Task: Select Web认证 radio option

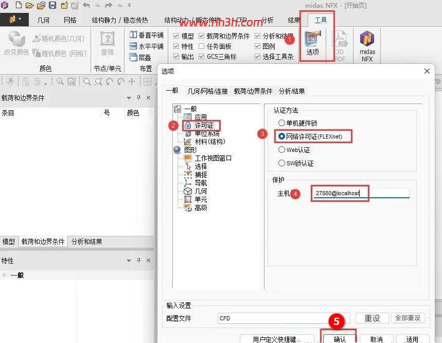Action: pos(281,150)
